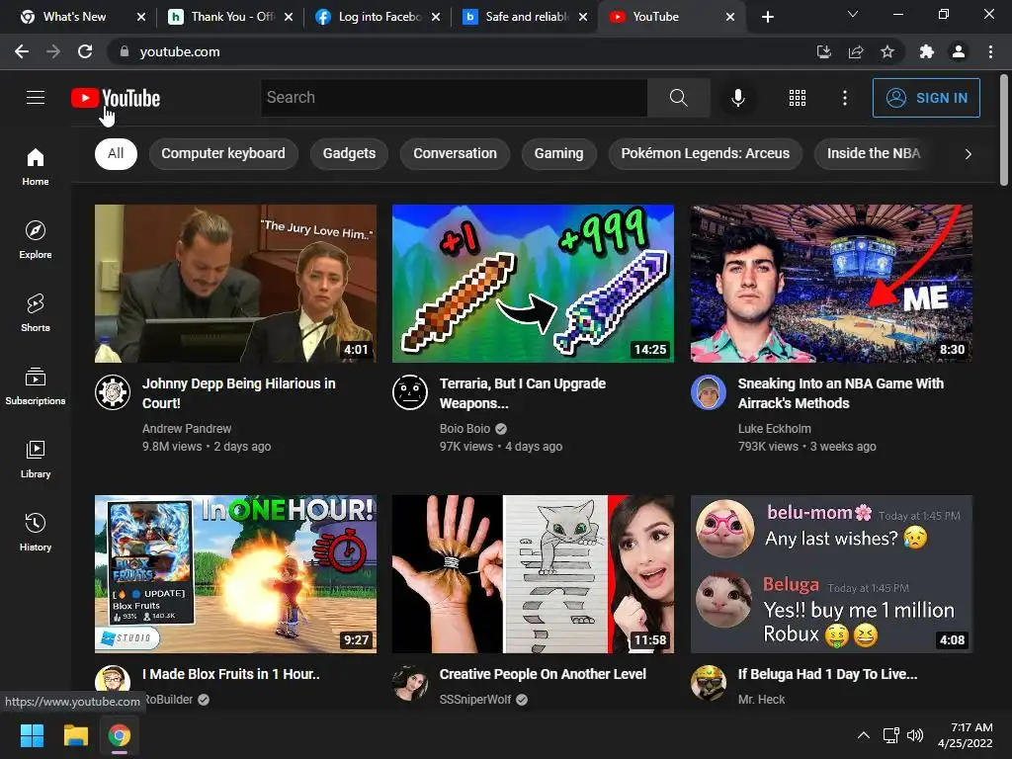The image size is (1012, 759).
Task: Select the All filter chip
Action: pyautogui.click(x=117, y=153)
